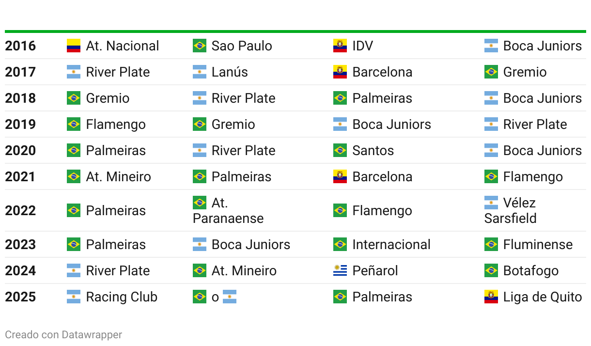Click the Argentina flag beside Vélez Sarsfield
The width and height of the screenshot is (591, 346).
[x=491, y=203]
